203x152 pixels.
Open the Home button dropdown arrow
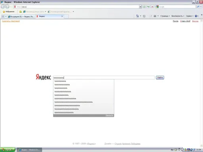click(140, 16)
